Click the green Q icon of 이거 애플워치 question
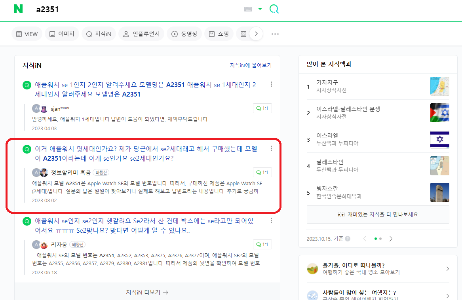 (27, 149)
